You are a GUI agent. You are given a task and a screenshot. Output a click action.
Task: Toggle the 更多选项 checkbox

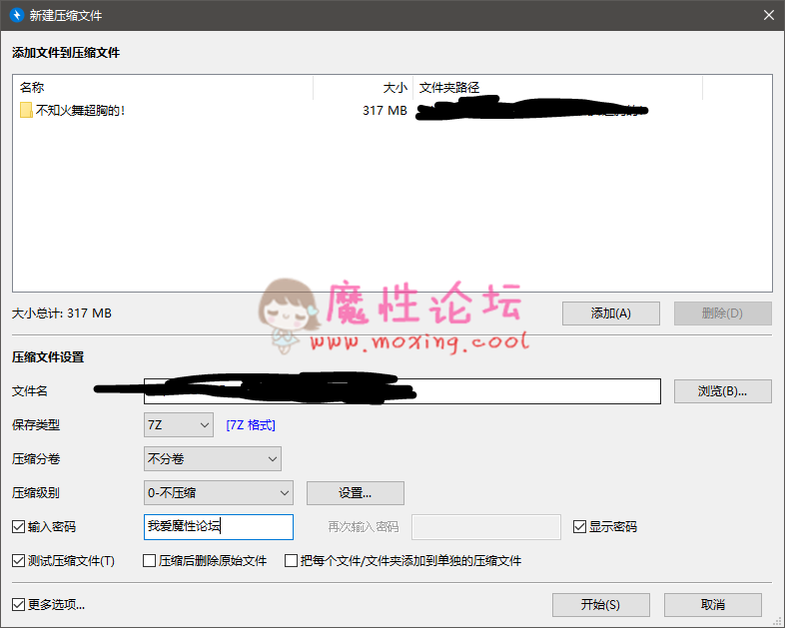click(19, 605)
